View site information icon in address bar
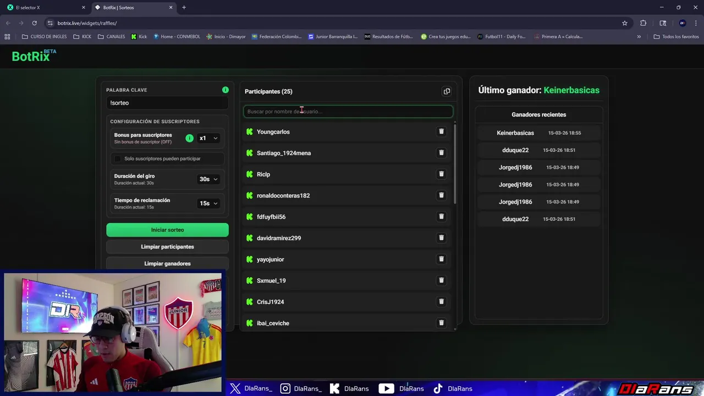704x396 pixels. point(50,23)
